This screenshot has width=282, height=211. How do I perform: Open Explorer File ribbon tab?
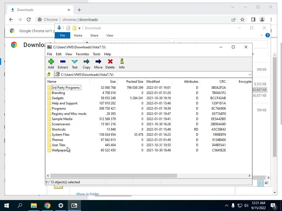pyautogui.click(x=63, y=35)
